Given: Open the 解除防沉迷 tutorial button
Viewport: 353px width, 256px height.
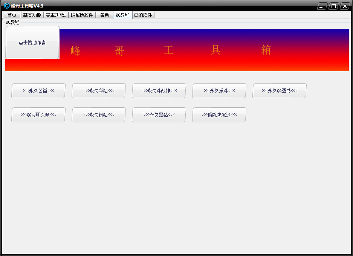Looking at the screenshot, I should [219, 115].
